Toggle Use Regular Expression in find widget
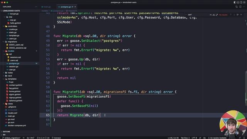 (x=217, y=15)
